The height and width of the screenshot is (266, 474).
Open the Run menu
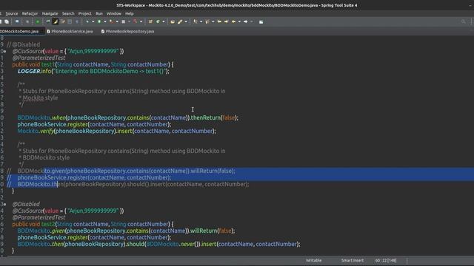99,13
